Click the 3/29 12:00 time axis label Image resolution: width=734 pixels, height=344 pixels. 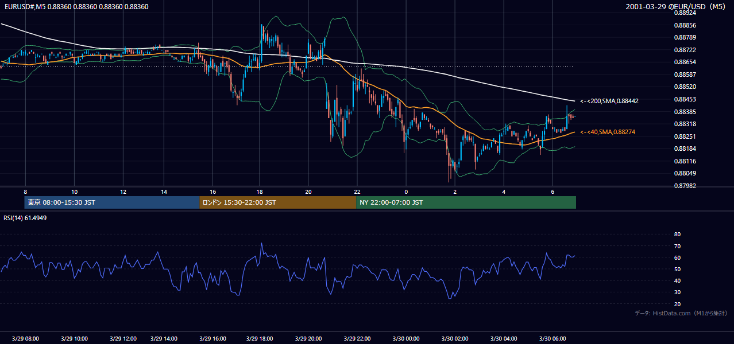[123, 339]
